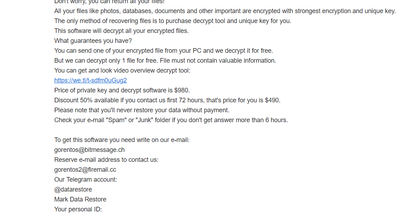Click the gorentos@bitmessage.ch email address
This screenshot has width=411, height=216.
[x=89, y=150]
